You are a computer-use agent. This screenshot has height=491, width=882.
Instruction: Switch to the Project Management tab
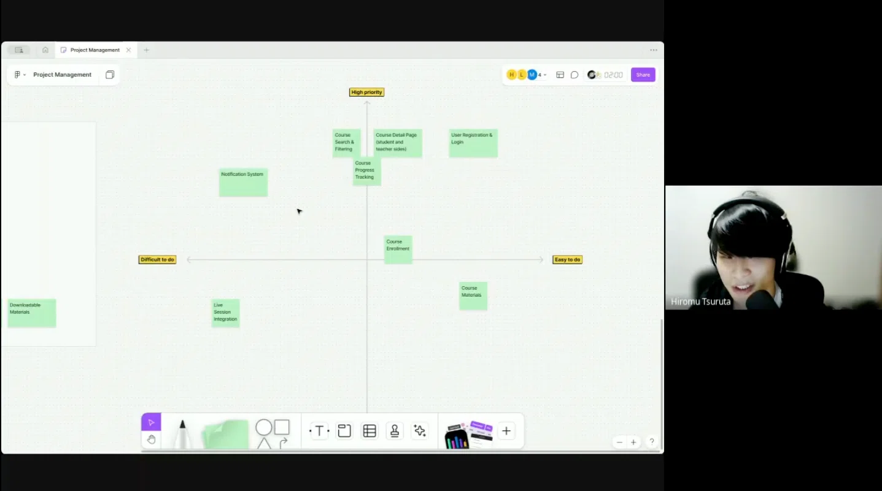pyautogui.click(x=95, y=50)
